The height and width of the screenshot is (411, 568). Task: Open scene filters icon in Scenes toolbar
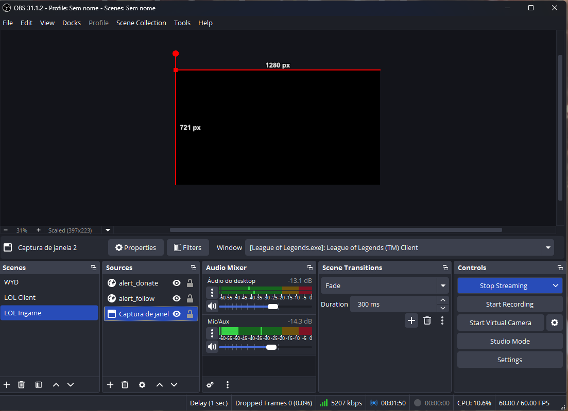click(x=39, y=385)
